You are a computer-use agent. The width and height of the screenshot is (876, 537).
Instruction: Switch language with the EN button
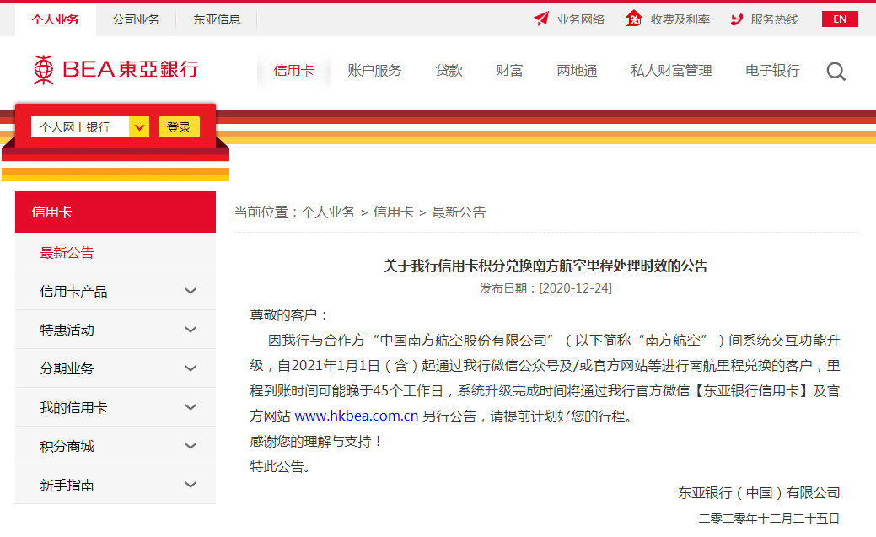pyautogui.click(x=840, y=19)
